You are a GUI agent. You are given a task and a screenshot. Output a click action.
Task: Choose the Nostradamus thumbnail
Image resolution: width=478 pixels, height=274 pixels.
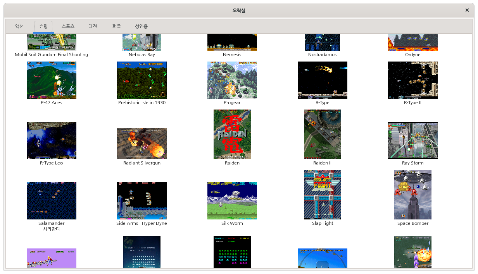(323, 42)
